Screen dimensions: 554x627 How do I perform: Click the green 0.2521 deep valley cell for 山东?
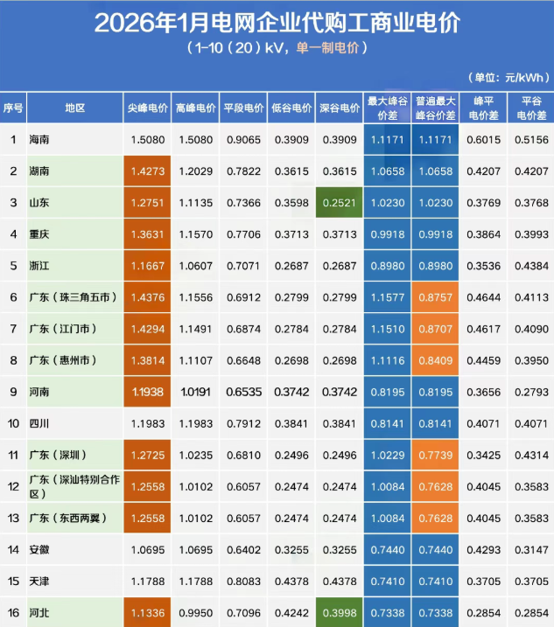point(338,202)
